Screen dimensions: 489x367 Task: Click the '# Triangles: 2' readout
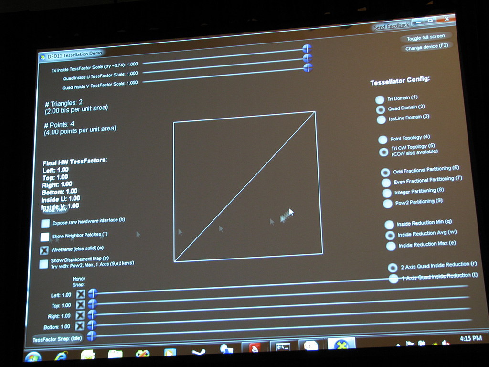click(64, 103)
